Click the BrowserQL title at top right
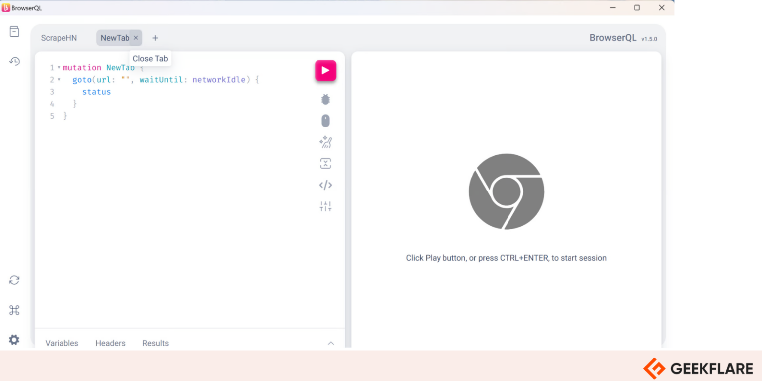This screenshot has height=381, width=762. [613, 38]
